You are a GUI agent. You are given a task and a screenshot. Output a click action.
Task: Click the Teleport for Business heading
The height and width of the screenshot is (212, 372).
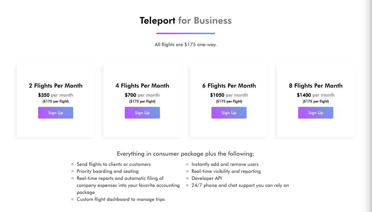185,20
